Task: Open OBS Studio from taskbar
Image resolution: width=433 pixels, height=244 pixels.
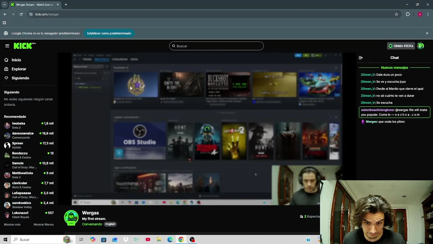Action: tap(192, 240)
